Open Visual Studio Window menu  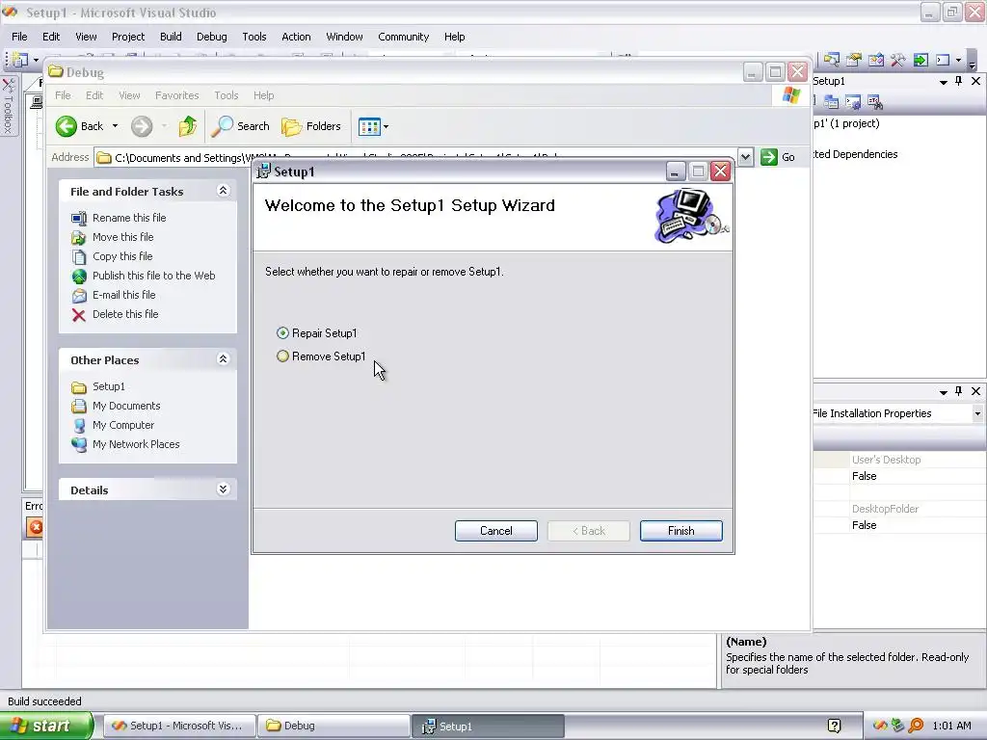344,37
